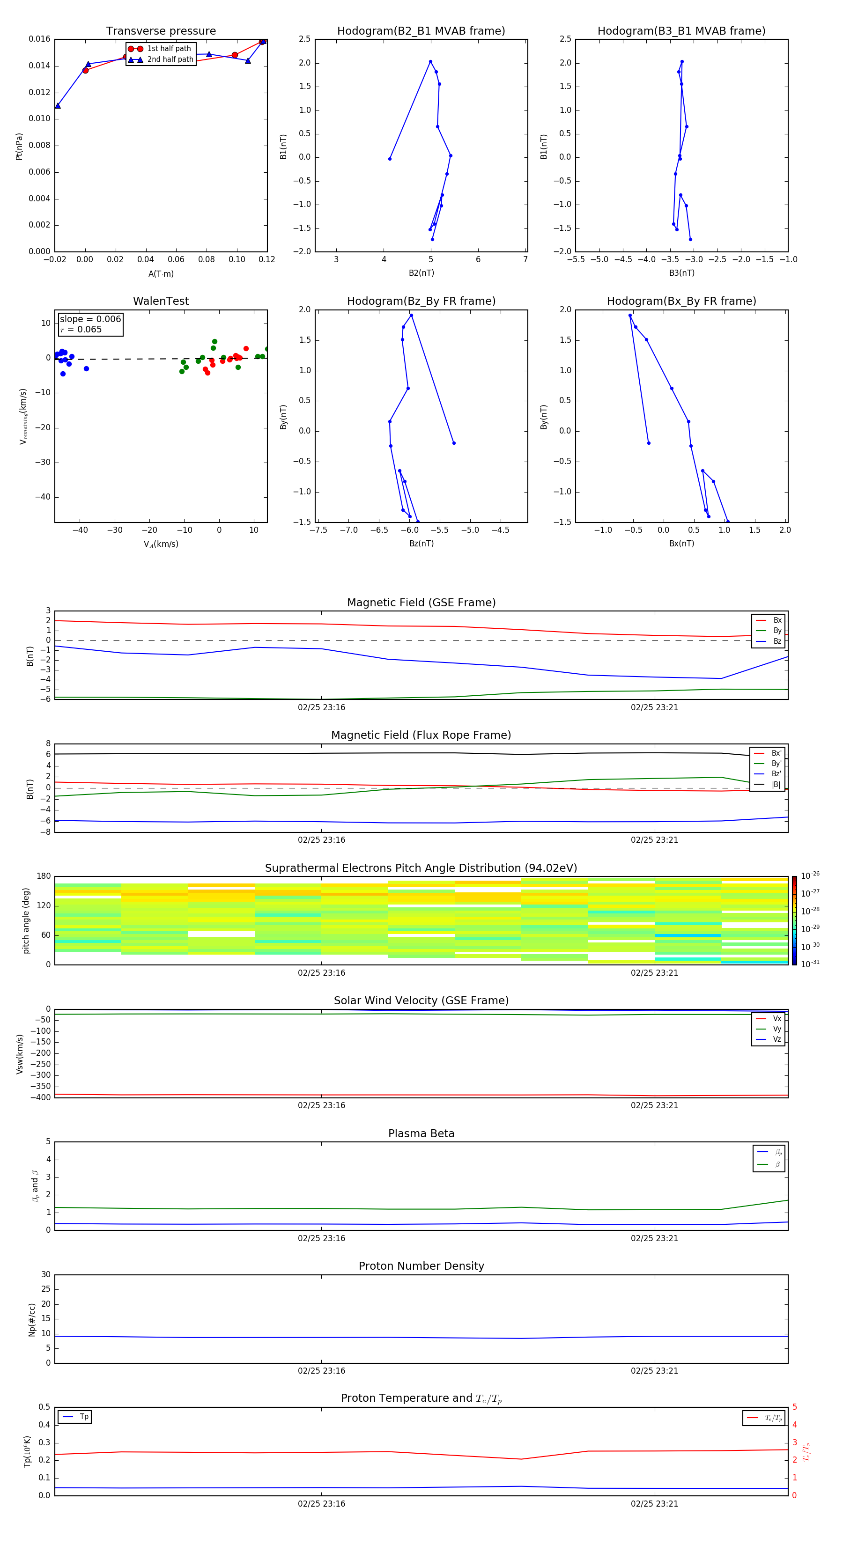Image resolution: width=843 pixels, height=1545 pixels.
Task: Click the 'Magnetic Field (Flux Rope Frame)' title
Action: tap(421, 736)
